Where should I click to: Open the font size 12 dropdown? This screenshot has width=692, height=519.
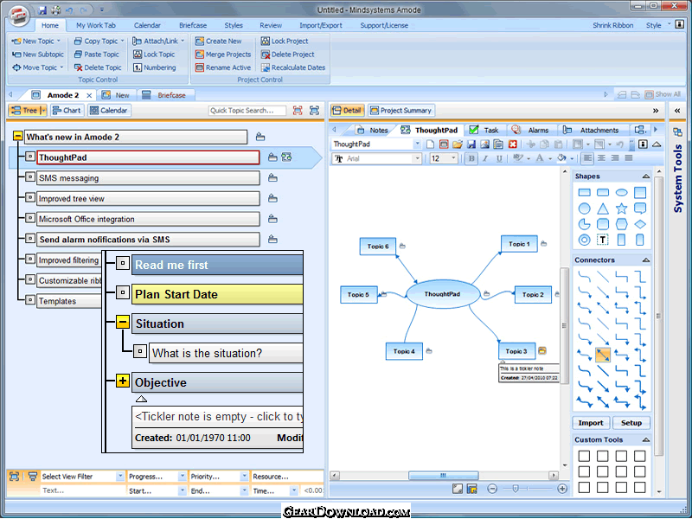pos(453,158)
